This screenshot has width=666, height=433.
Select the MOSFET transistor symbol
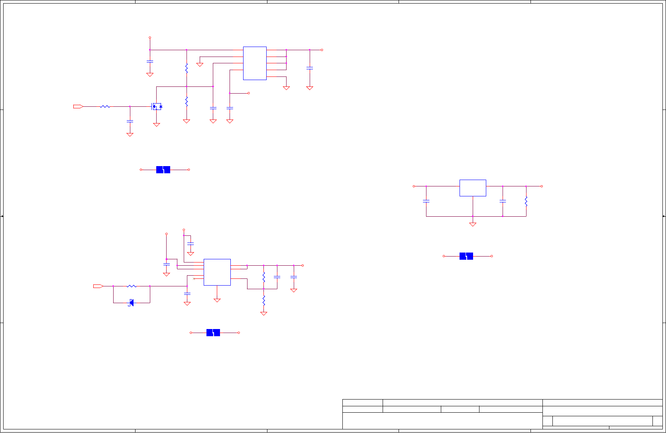pyautogui.click(x=157, y=106)
